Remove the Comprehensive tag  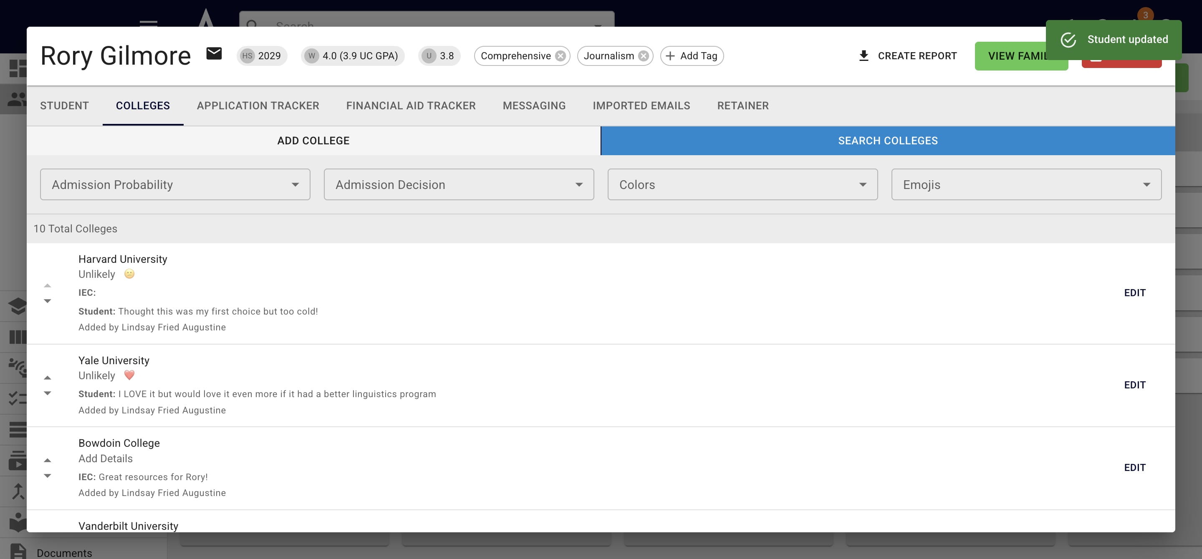coord(561,56)
